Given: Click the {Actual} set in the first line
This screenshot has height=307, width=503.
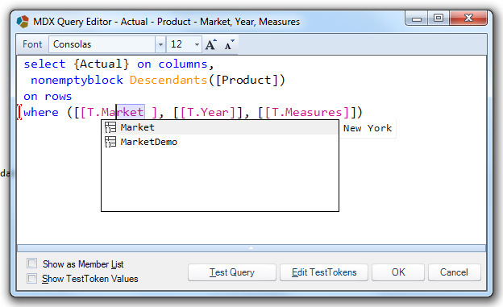Looking at the screenshot, I should pos(102,64).
